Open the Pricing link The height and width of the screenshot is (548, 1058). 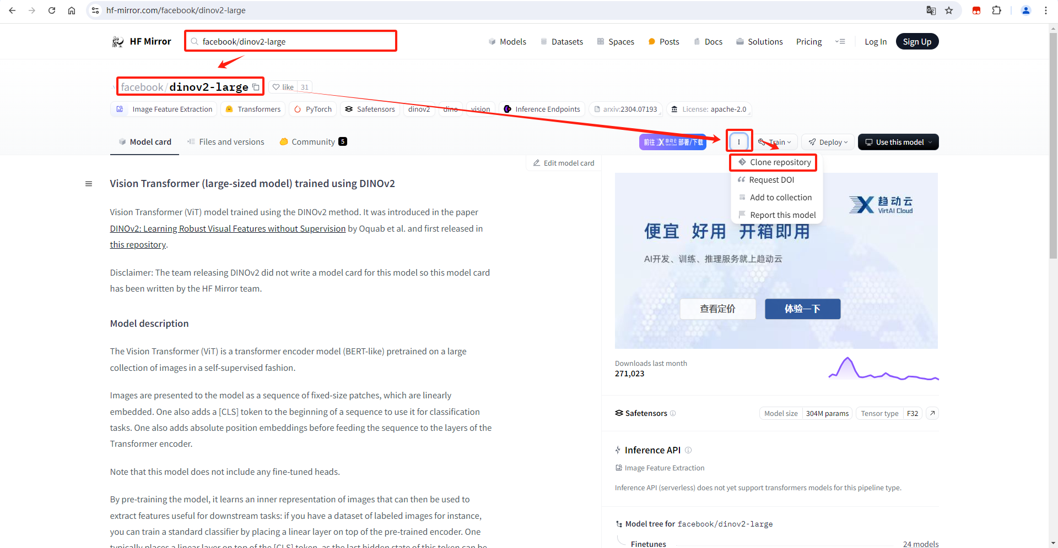(809, 42)
